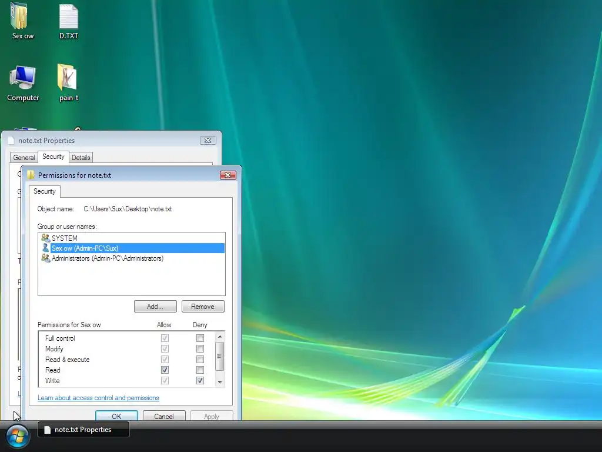Tick the Deny checkbox for Modify
This screenshot has height=452, width=602.
[200, 348]
